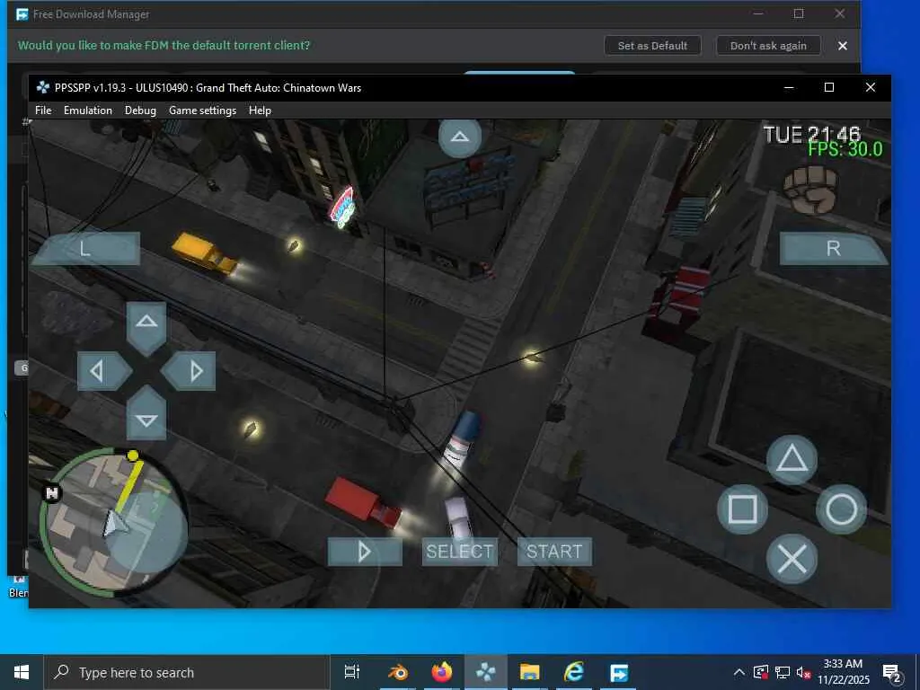
Task: Click Set as Default in Free Download Manager
Action: [652, 46]
